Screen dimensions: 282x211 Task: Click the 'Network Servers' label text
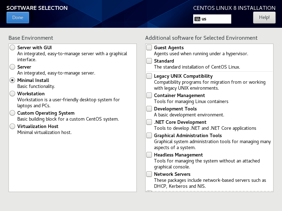tap(172, 174)
